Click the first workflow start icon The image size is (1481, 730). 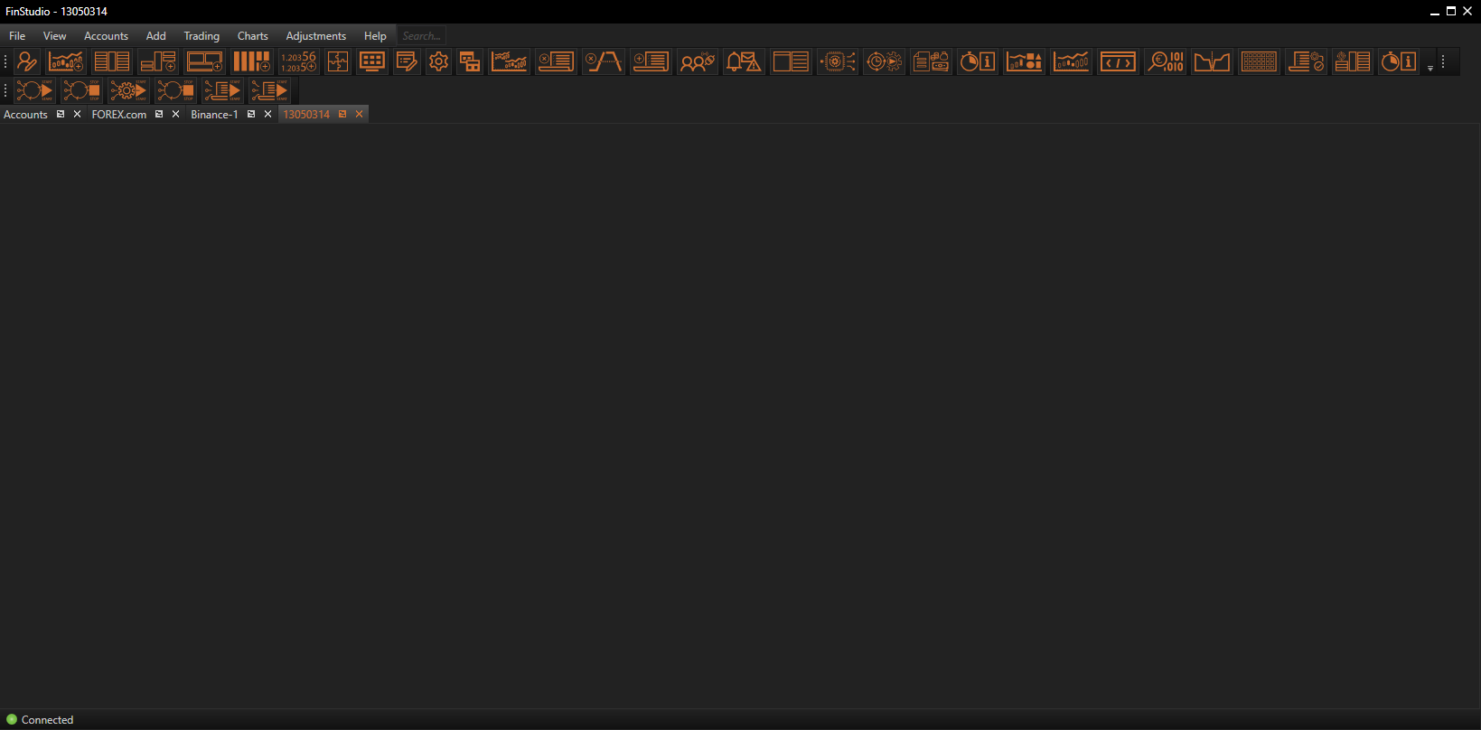click(x=34, y=90)
